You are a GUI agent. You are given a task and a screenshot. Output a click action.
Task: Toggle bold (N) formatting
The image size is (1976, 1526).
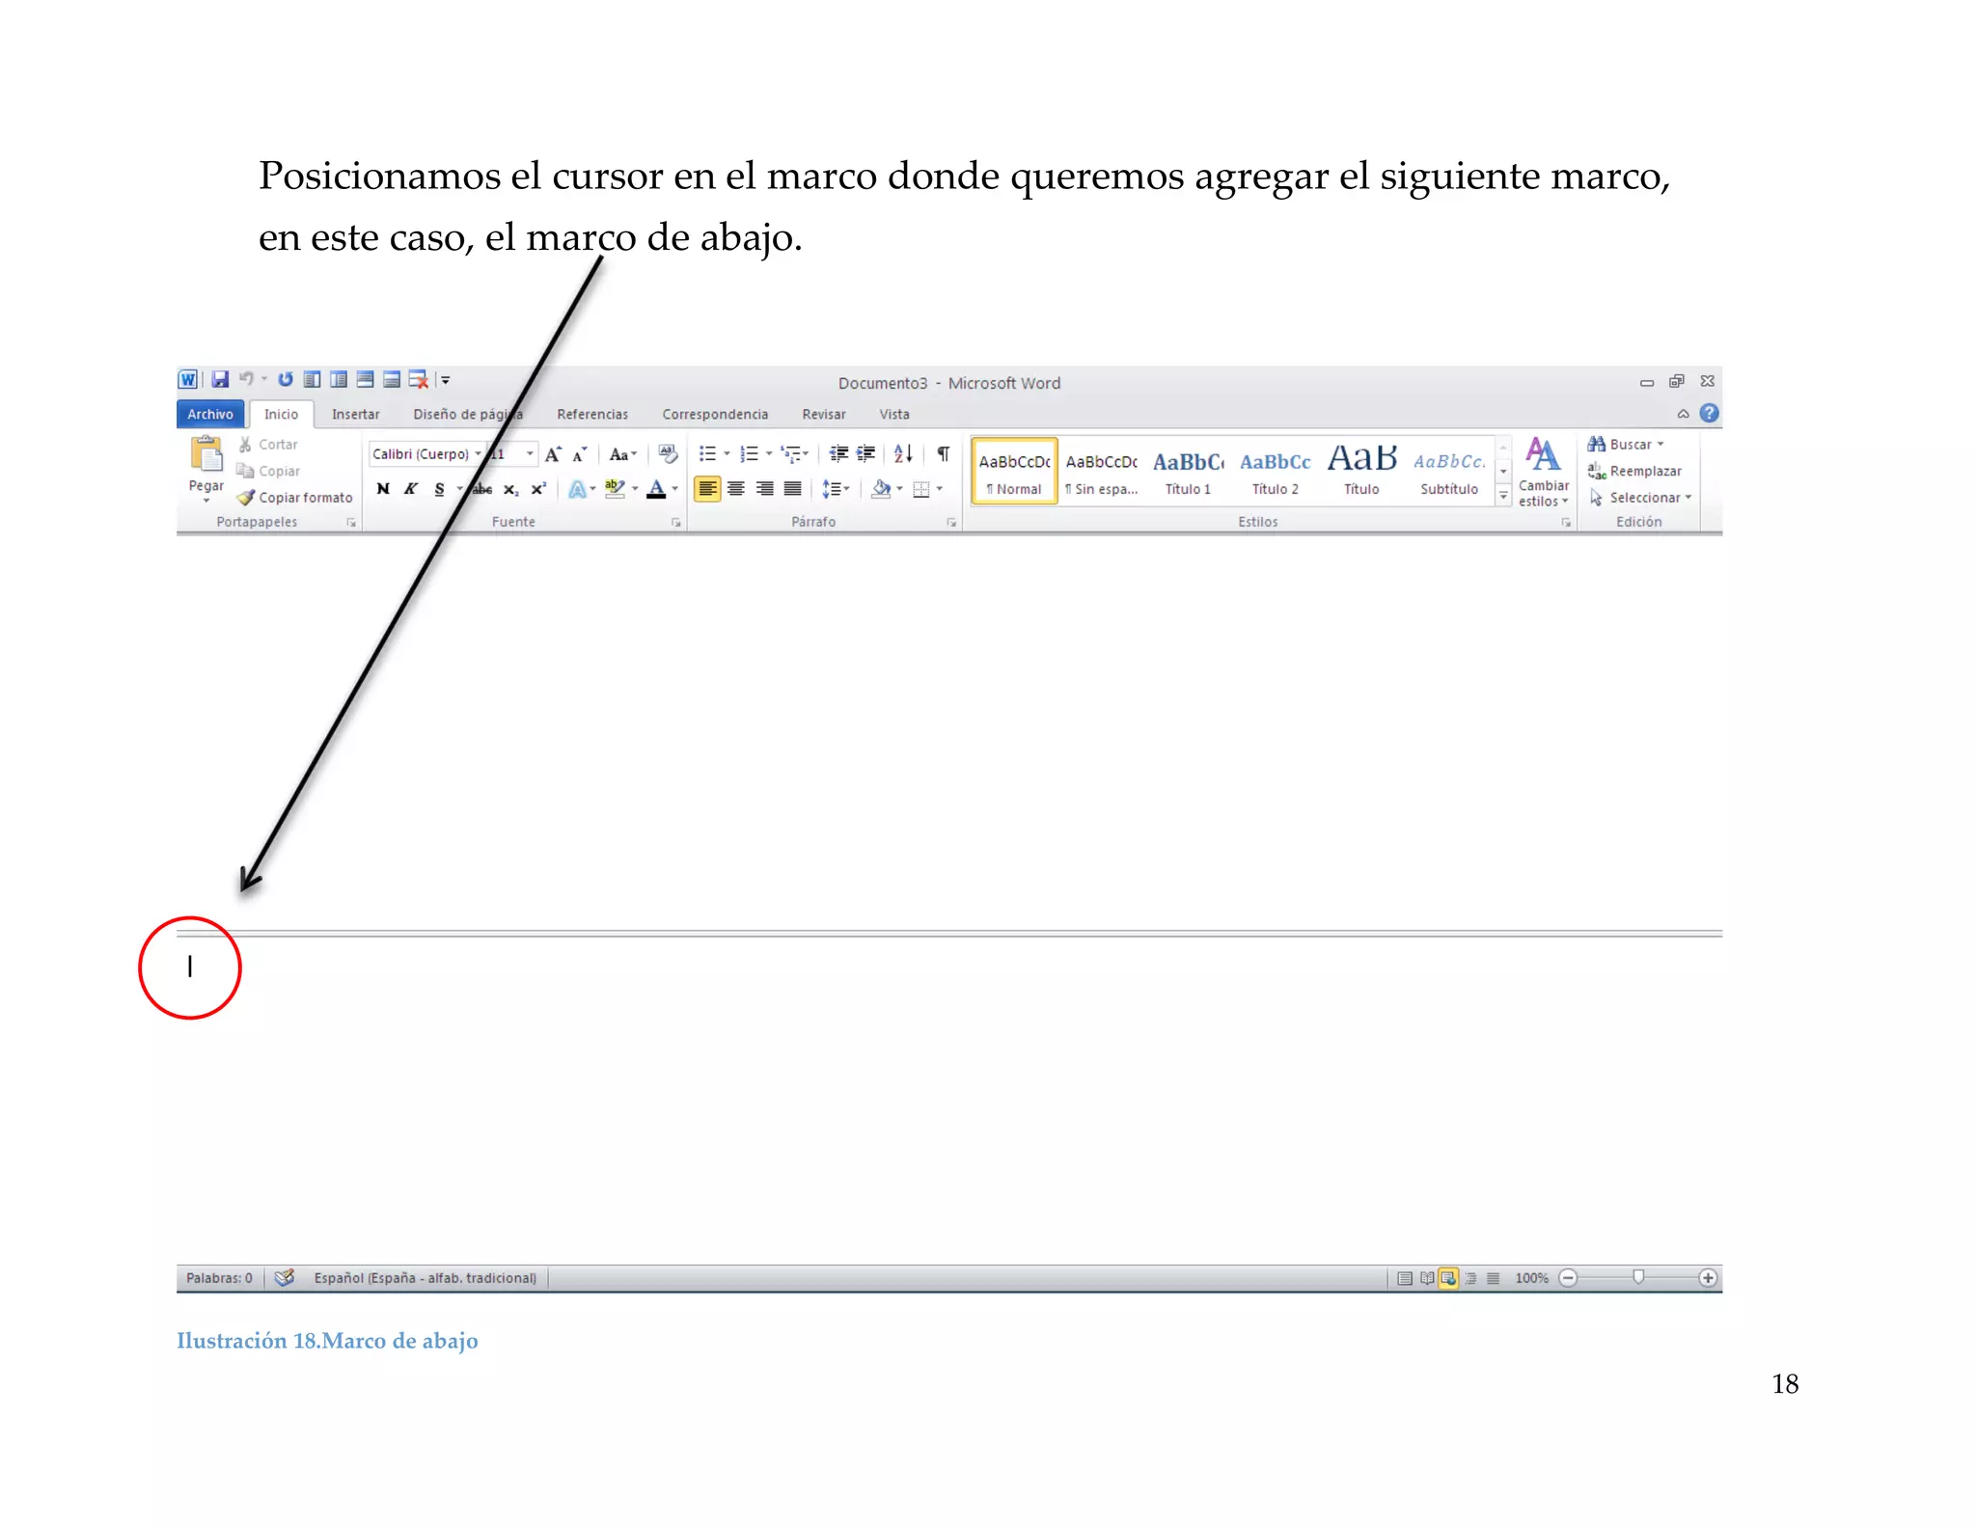pos(383,489)
